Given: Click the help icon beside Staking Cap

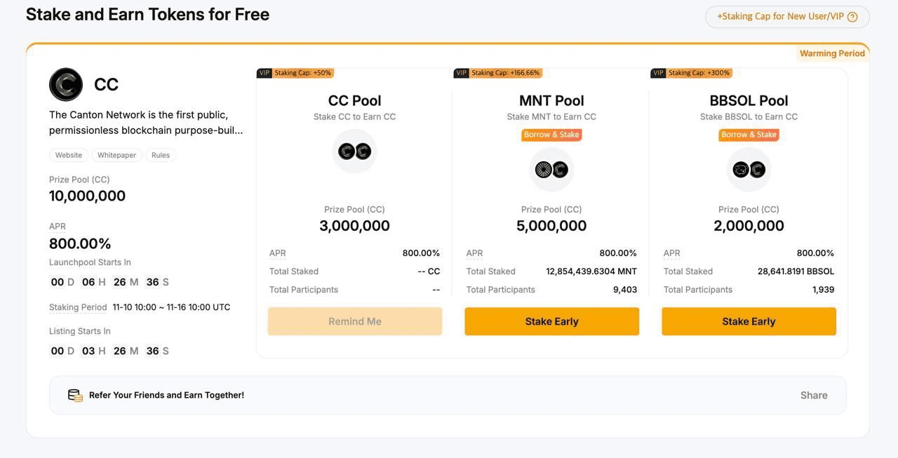Looking at the screenshot, I should [852, 17].
